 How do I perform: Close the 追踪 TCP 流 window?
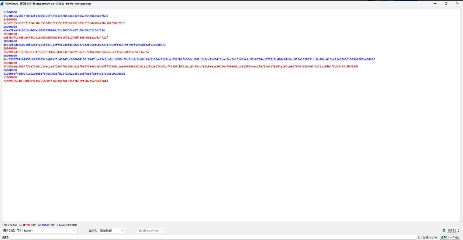[457, 4]
